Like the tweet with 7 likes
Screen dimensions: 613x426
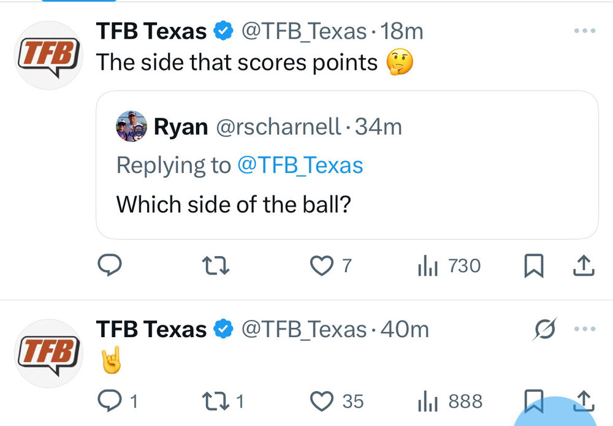coord(322,265)
